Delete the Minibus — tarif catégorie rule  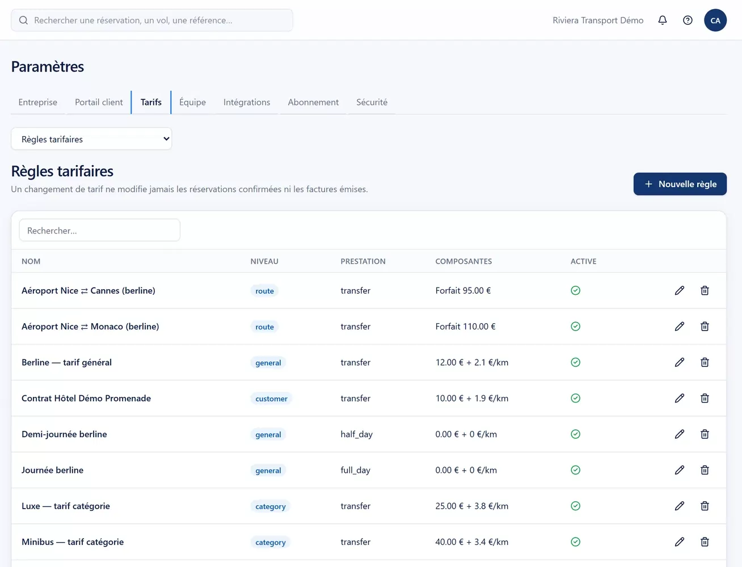(705, 541)
